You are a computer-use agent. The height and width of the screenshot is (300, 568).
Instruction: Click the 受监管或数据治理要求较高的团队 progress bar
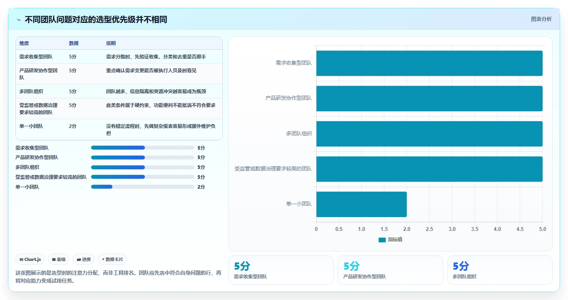pos(142,177)
